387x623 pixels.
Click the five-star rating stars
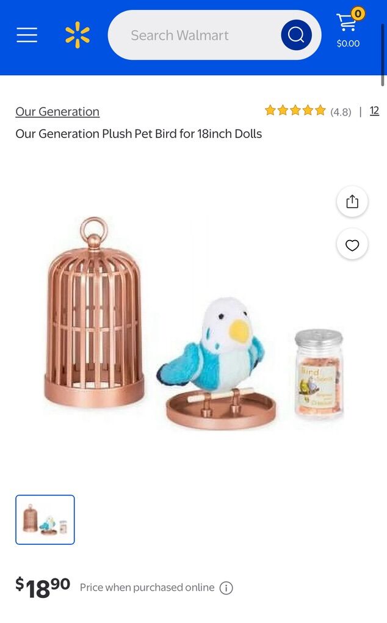(x=295, y=111)
